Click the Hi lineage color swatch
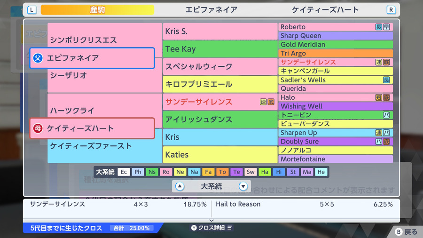Image resolution: width=423 pixels, height=238 pixels. tap(279, 172)
